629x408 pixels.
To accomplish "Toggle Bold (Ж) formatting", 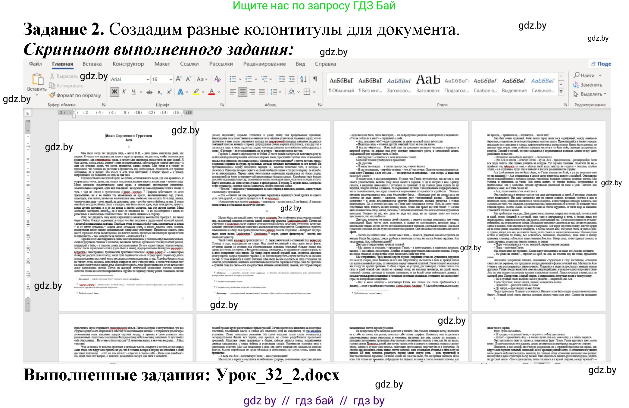I will (114, 92).
